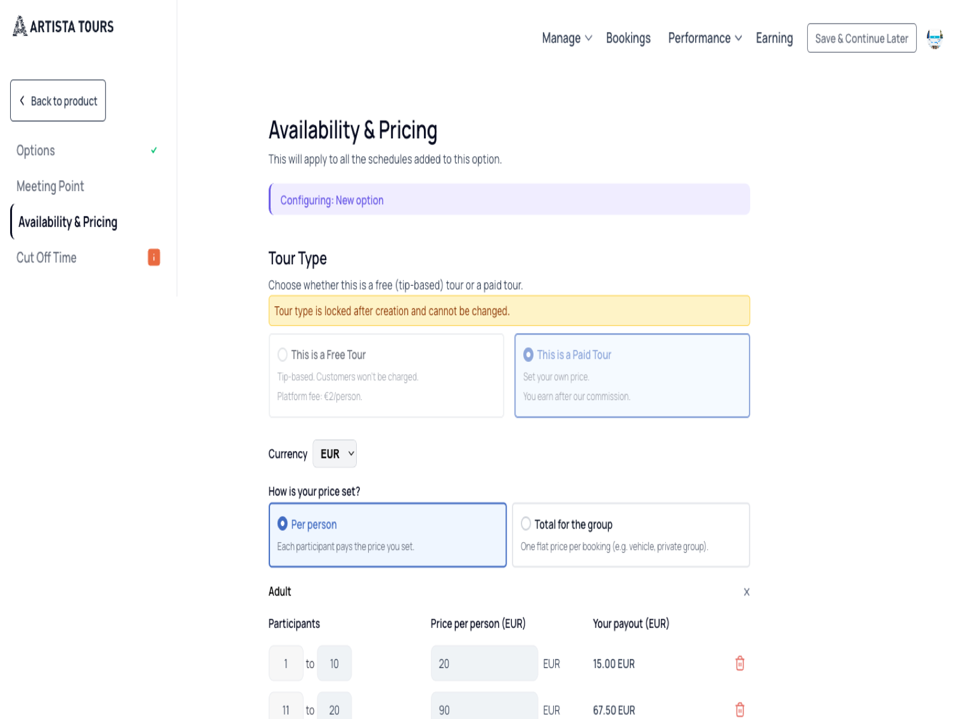958x719 pixels.
Task: Click Save & Continue Later button
Action: 862,38
